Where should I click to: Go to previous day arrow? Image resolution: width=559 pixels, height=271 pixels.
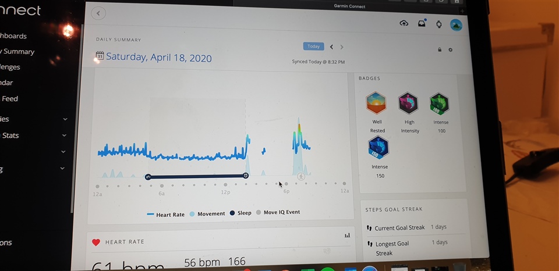331,47
